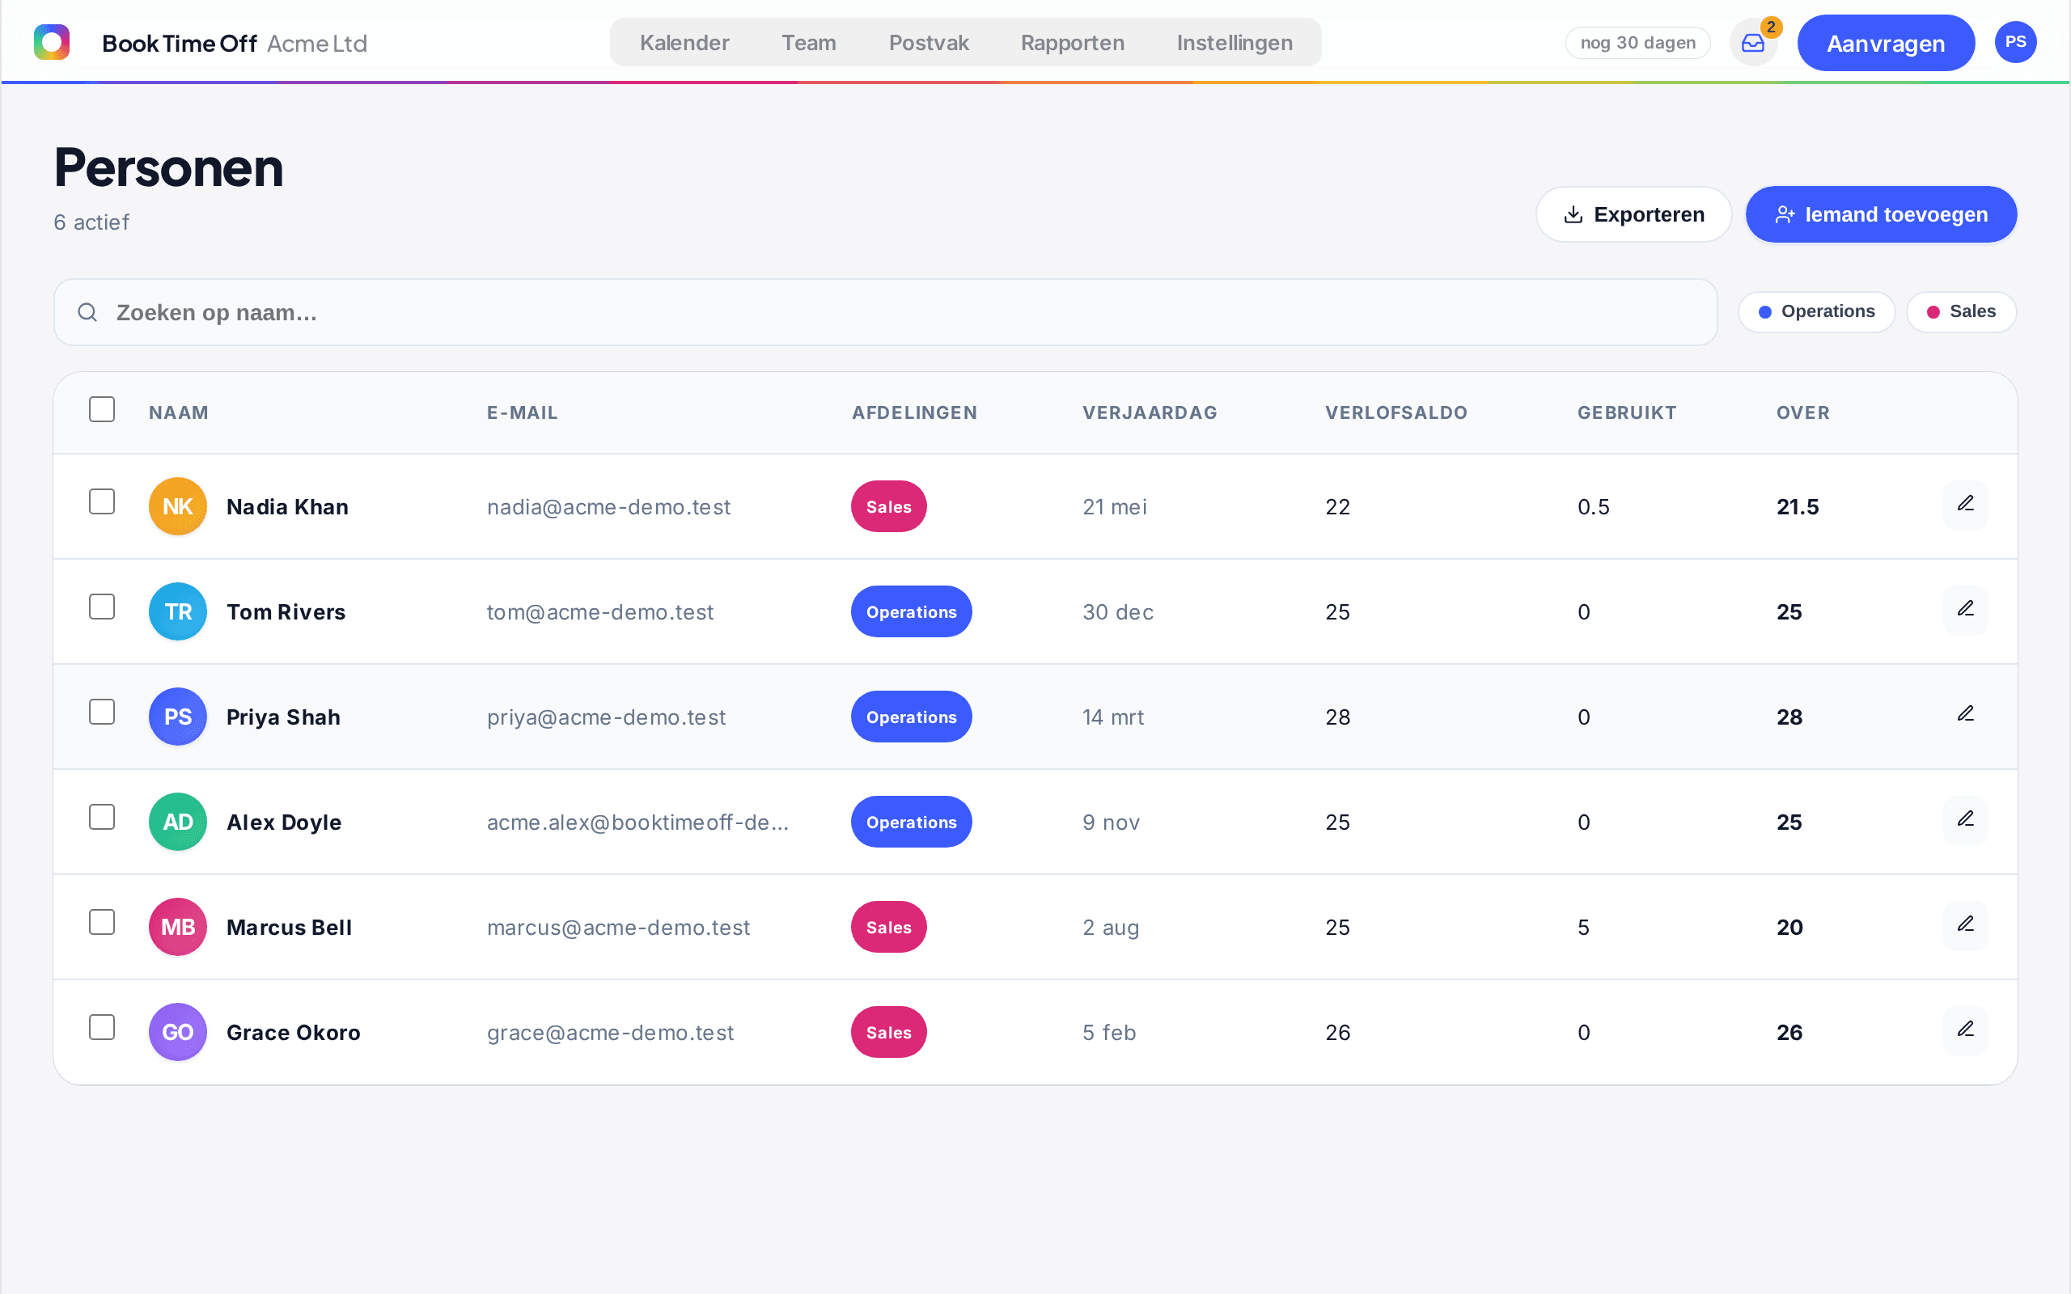Open edit pencil for Priya Shah
Viewport: 2071px width, 1294px height.
(x=1965, y=716)
